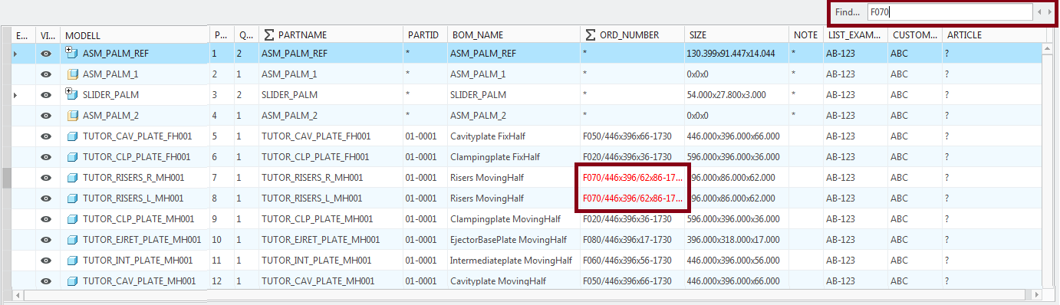
Task: Click part icon of TUTOR_EJRET_PLATE_MH001
Action: pyautogui.click(x=73, y=240)
